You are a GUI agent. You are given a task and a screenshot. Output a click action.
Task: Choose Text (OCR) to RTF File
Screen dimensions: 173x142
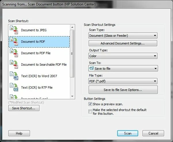(x=39, y=87)
